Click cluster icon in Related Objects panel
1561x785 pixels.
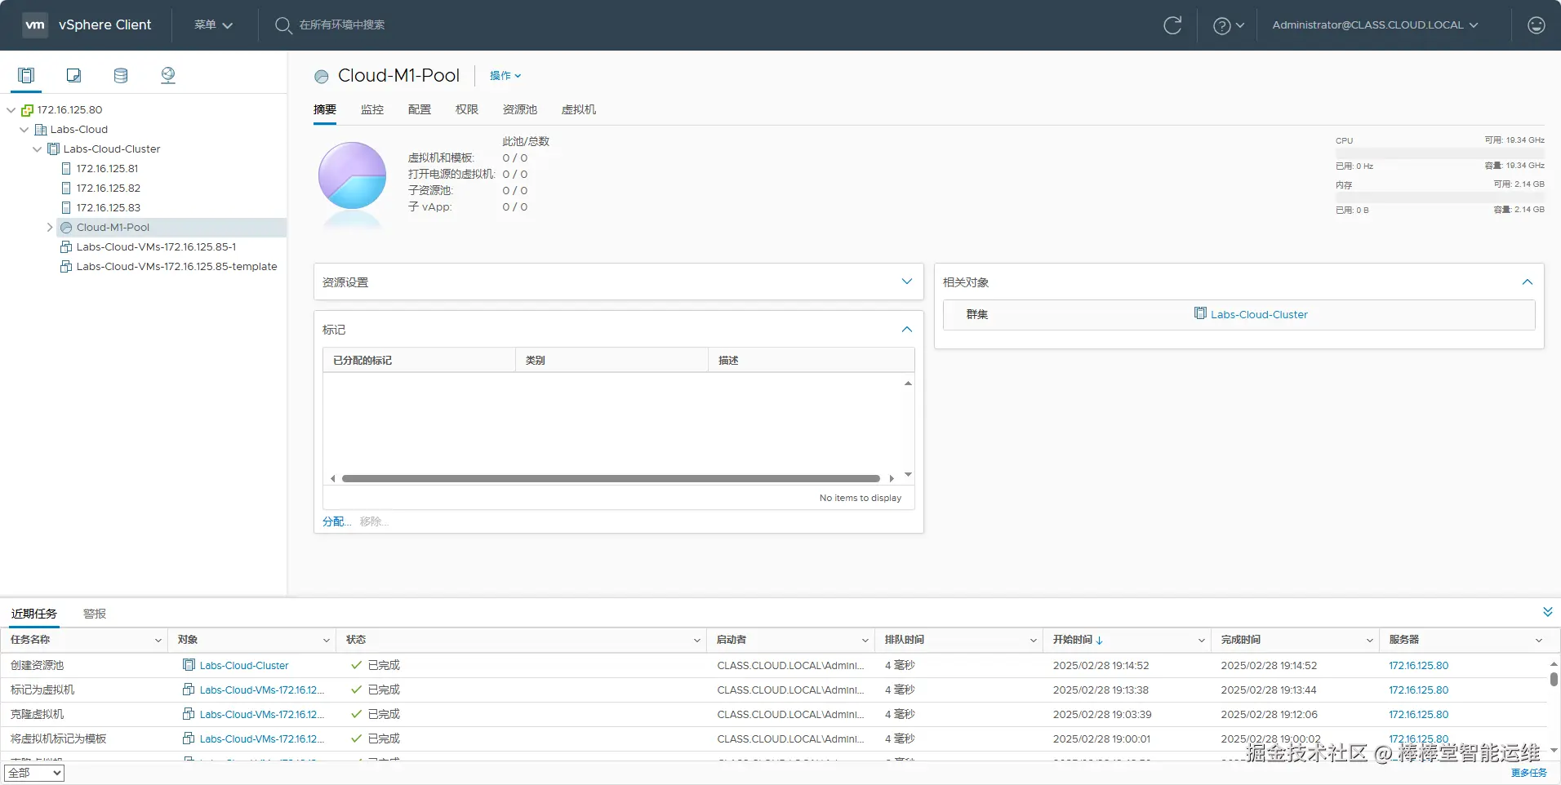(1200, 313)
